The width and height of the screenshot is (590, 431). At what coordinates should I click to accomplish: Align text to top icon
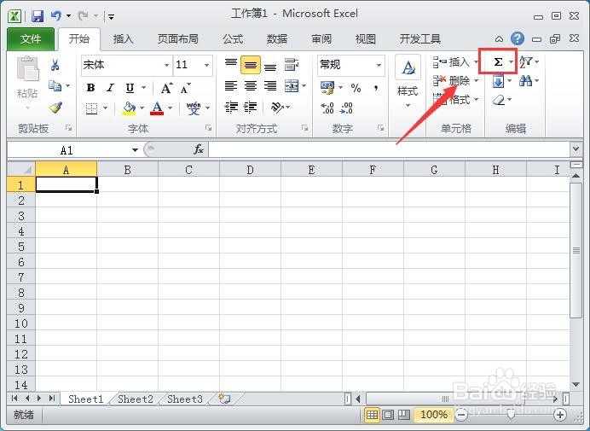click(231, 64)
